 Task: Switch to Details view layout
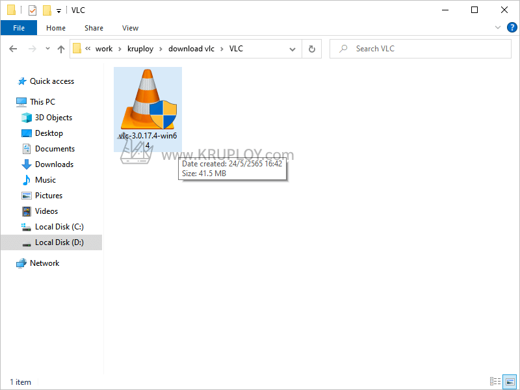click(x=495, y=382)
